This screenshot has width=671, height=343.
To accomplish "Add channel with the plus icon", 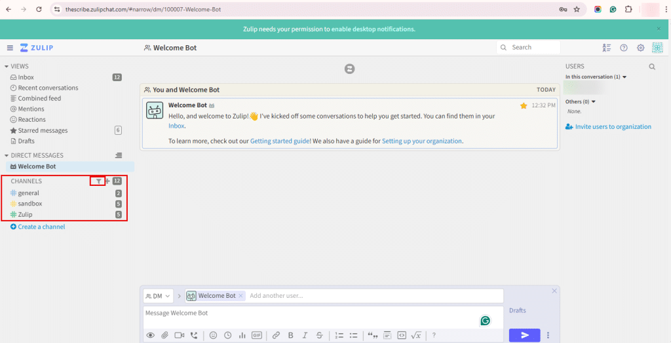I will 108,181.
